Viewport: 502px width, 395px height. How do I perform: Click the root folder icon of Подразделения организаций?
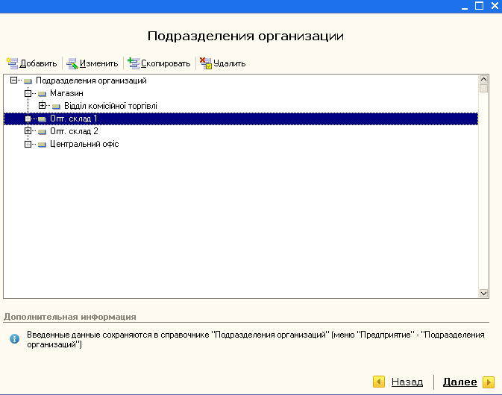28,81
